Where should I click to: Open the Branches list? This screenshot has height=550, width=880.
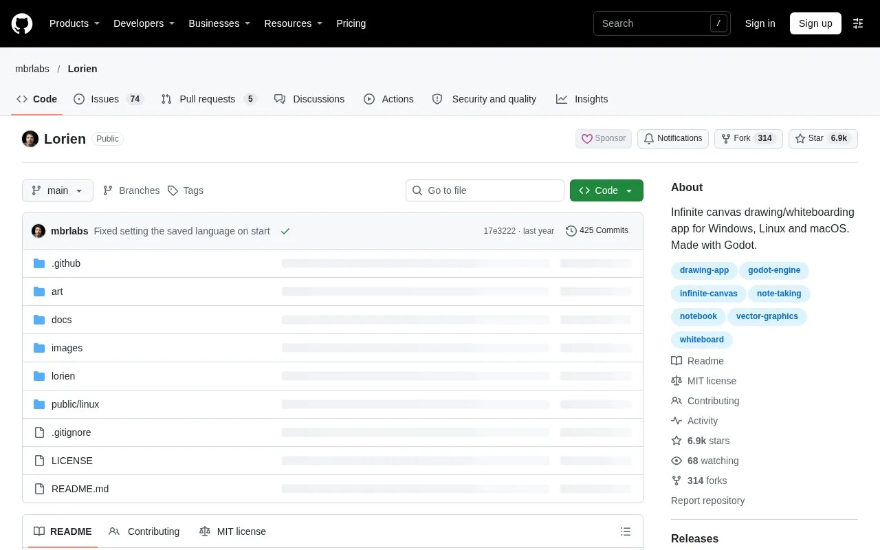131,190
